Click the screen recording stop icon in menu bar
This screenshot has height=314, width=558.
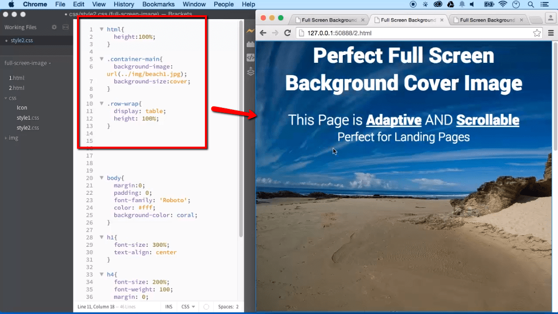[x=413, y=4]
